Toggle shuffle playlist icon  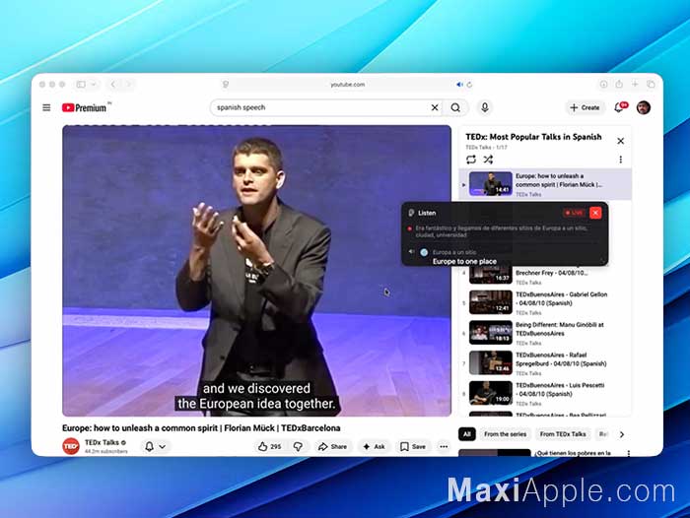(x=488, y=160)
